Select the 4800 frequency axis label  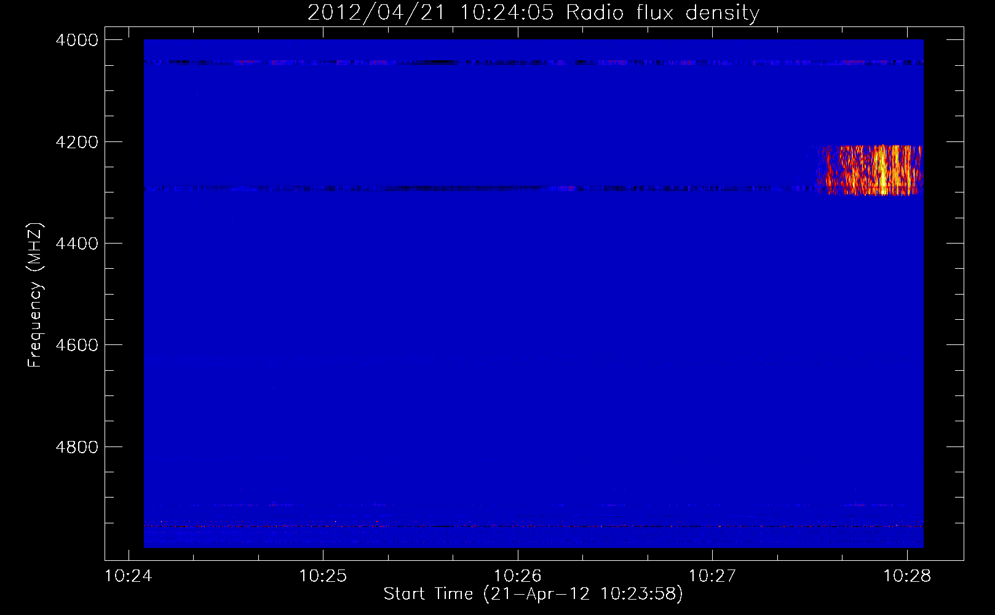point(77,446)
